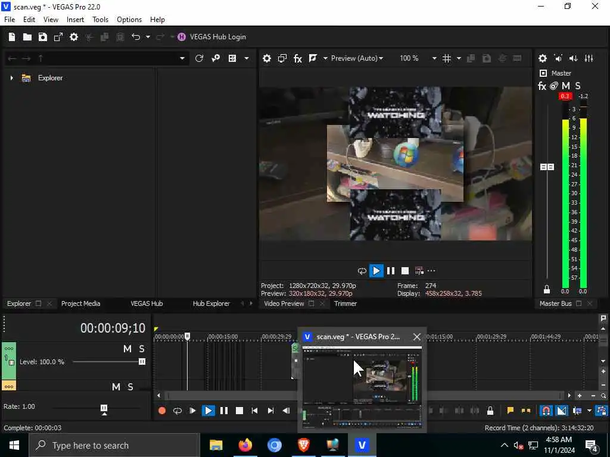Viewport: 610px width, 457px height.
Task: Toggle the snapping magnet icon
Action: tap(546, 411)
